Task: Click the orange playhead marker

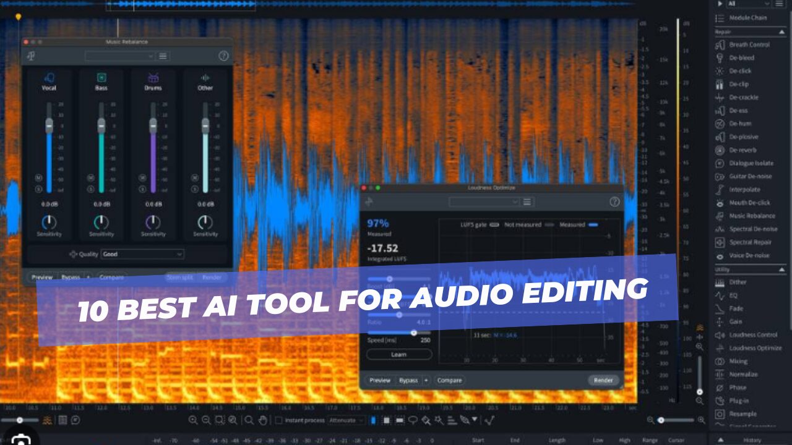Action: tap(18, 17)
